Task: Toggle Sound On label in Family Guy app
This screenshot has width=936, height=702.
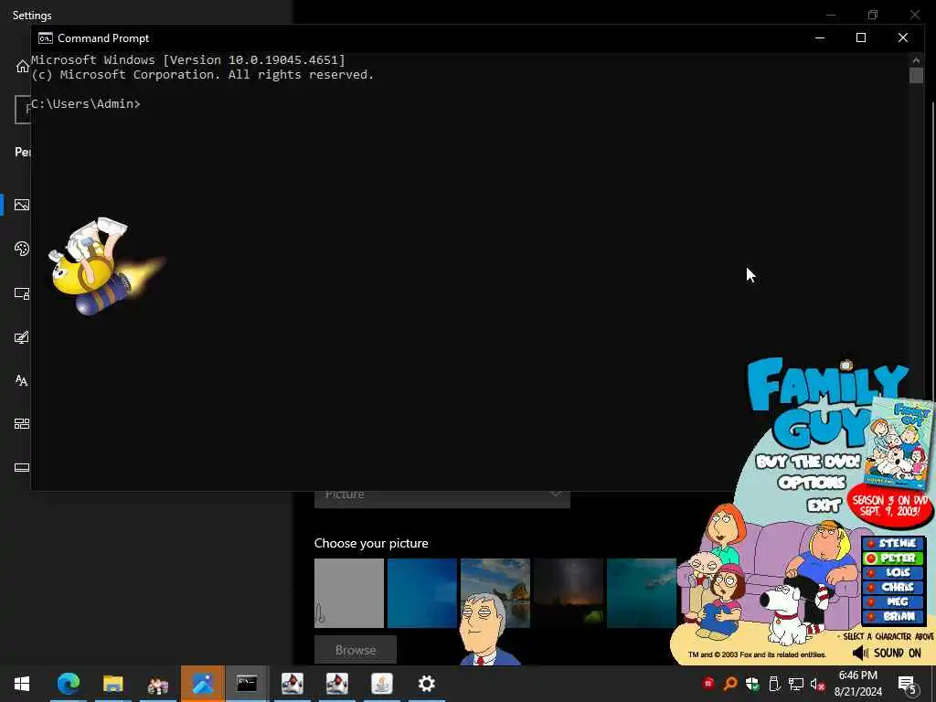Action: click(x=898, y=653)
